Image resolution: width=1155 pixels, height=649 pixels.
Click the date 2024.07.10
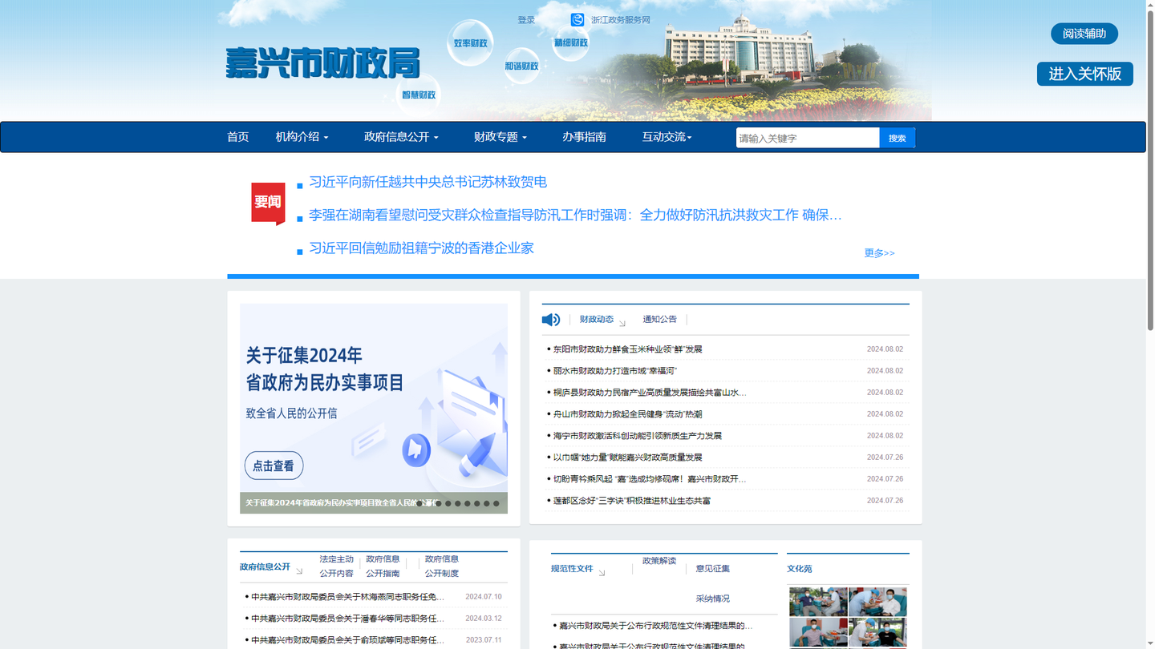(484, 597)
